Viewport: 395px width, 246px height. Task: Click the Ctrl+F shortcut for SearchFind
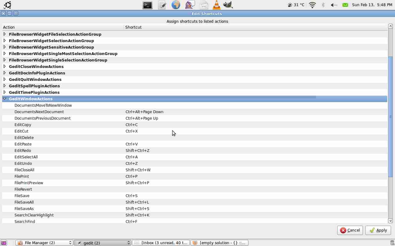pyautogui.click(x=131, y=221)
